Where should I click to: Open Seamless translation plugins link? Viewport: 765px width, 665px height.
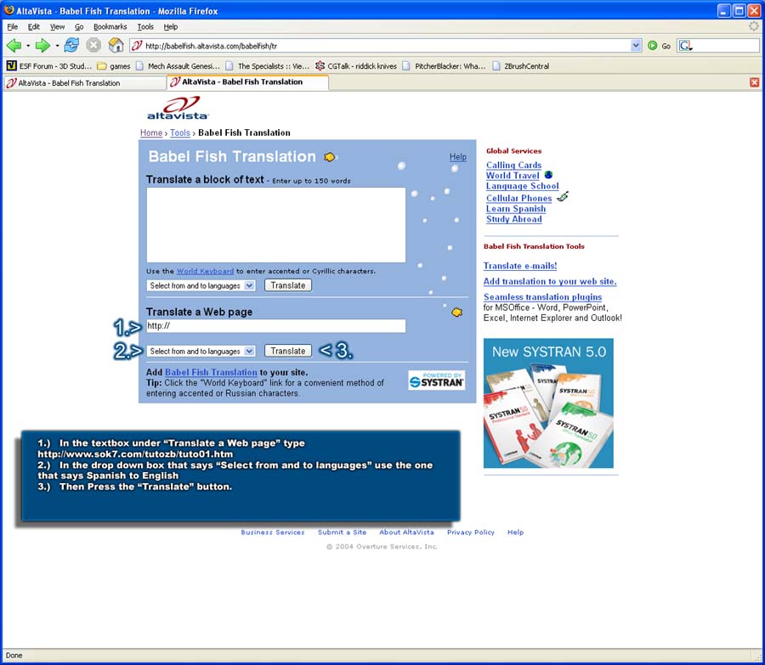(x=542, y=297)
